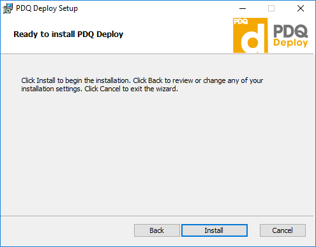Click empty gray area of dialog body
The width and height of the screenshot is (316, 247).
click(x=158, y=153)
